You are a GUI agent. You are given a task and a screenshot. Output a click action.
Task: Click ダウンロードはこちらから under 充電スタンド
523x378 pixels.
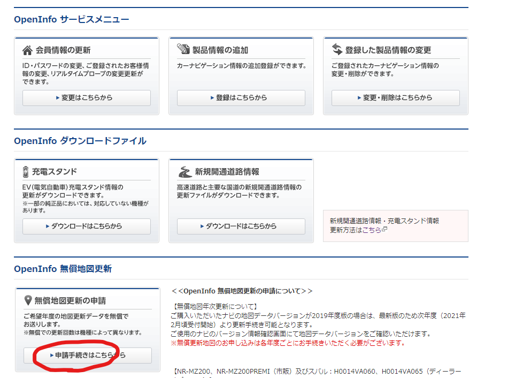[87, 226]
